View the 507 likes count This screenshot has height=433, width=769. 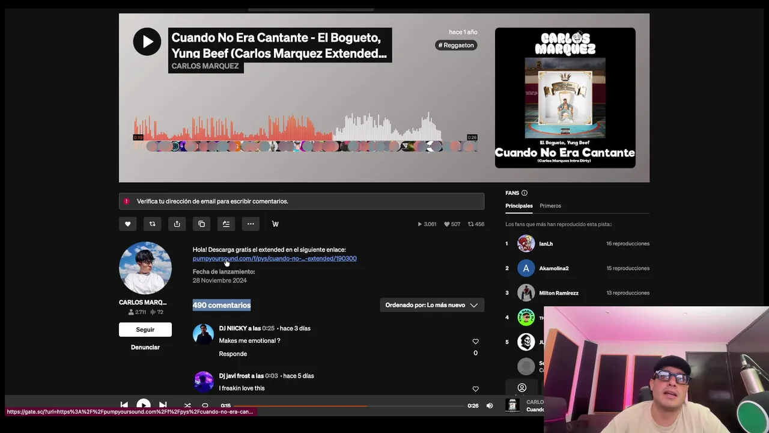452,224
